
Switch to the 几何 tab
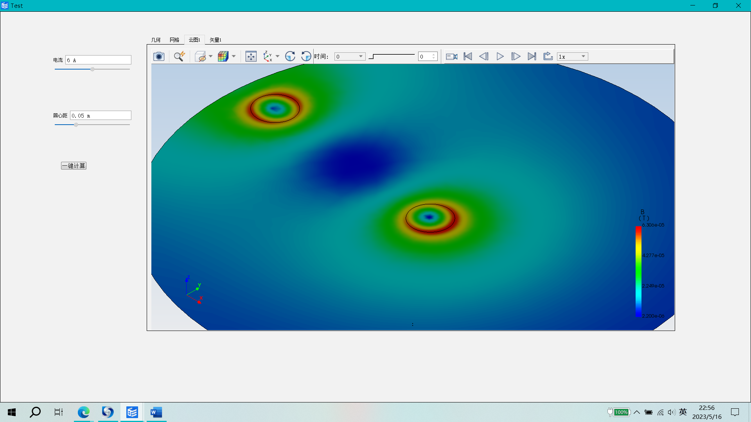(156, 40)
